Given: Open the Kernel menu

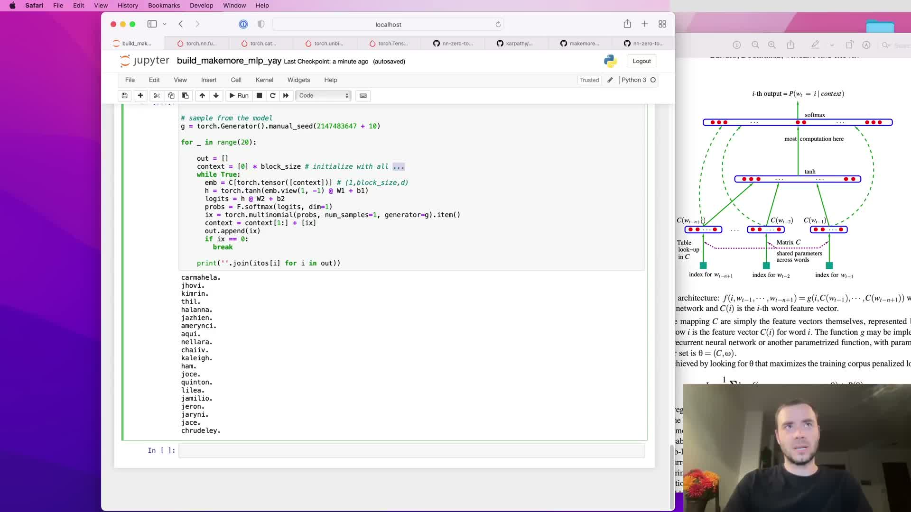Looking at the screenshot, I should point(264,80).
